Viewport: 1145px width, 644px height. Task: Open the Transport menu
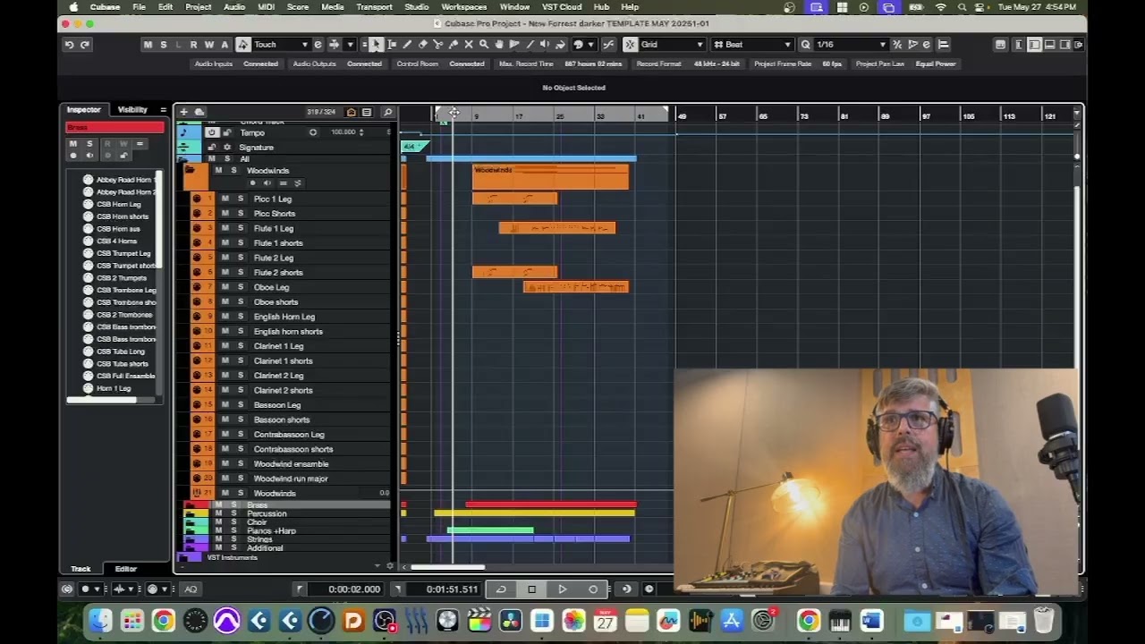[x=374, y=7]
